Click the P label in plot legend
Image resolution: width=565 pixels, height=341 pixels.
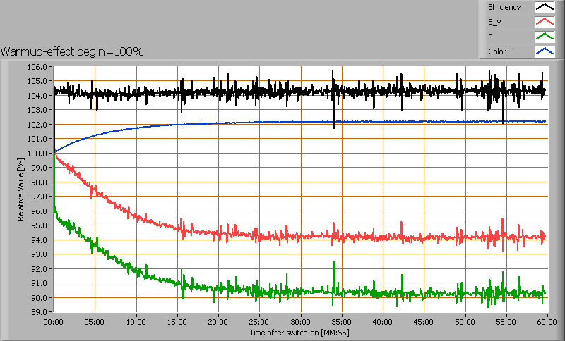point(490,37)
